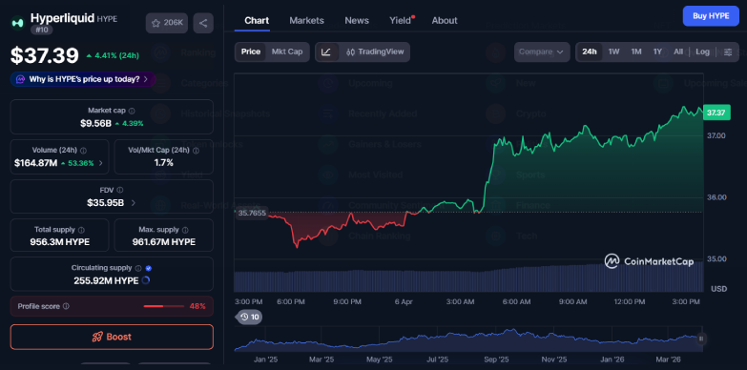
Task: Open the Total supply info icon
Action: click(x=81, y=230)
